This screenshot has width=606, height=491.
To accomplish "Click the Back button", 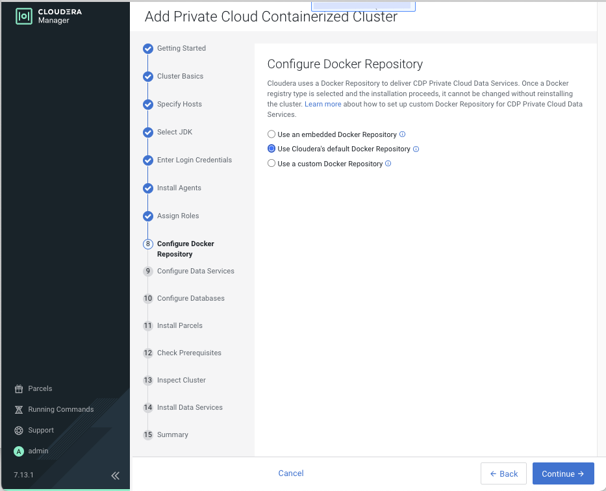I will pos(503,473).
